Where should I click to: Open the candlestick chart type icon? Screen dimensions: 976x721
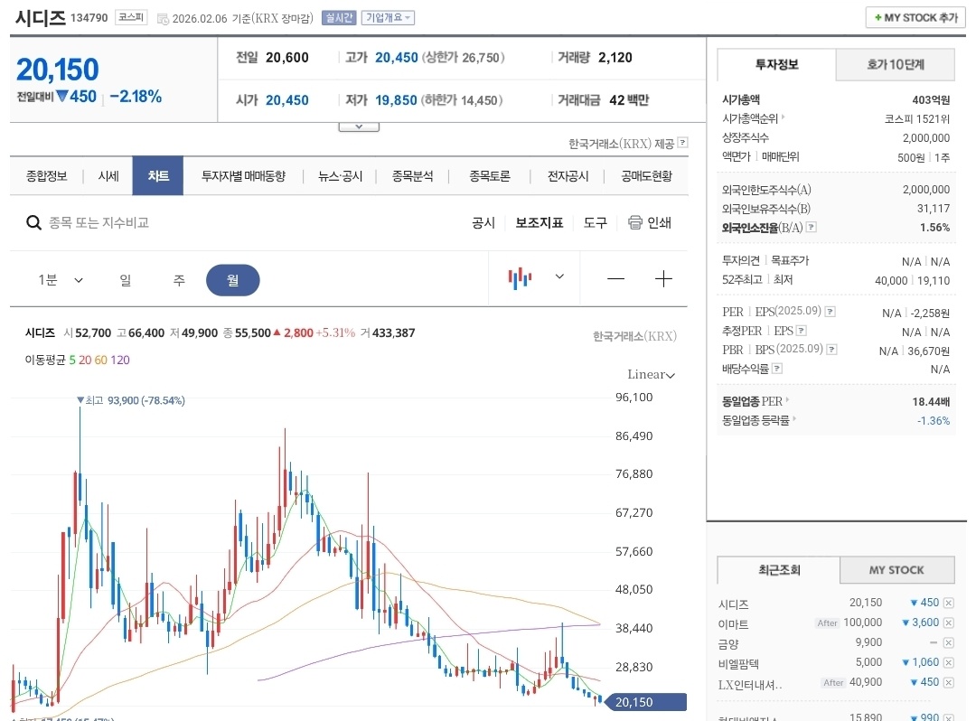[520, 278]
